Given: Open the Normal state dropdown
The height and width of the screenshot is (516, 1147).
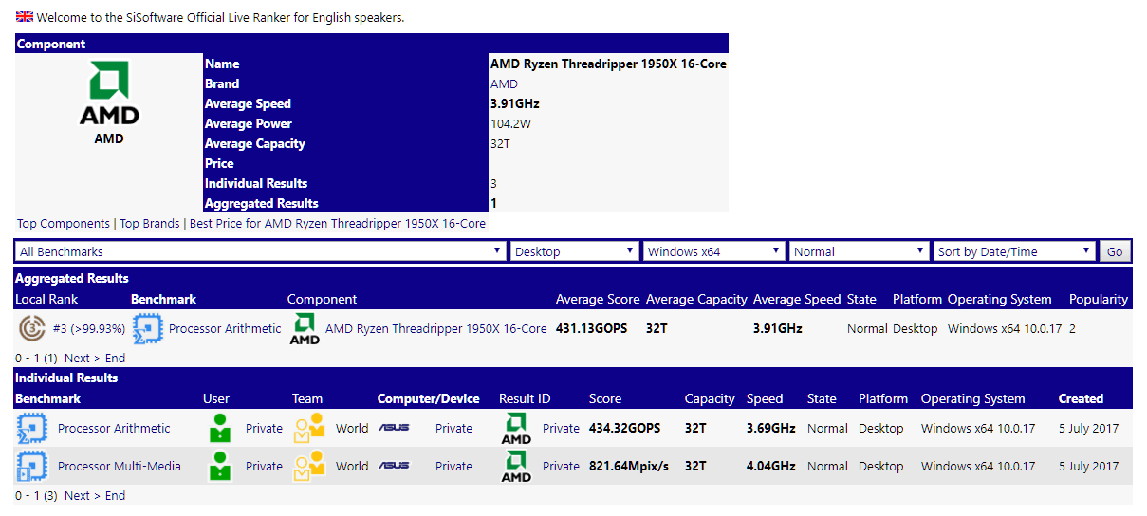Looking at the screenshot, I should (859, 251).
